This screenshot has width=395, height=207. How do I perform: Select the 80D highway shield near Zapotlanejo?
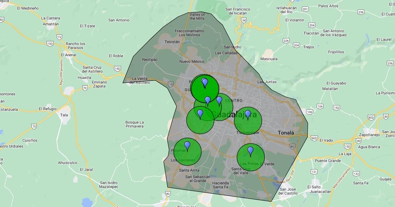coord(371,117)
